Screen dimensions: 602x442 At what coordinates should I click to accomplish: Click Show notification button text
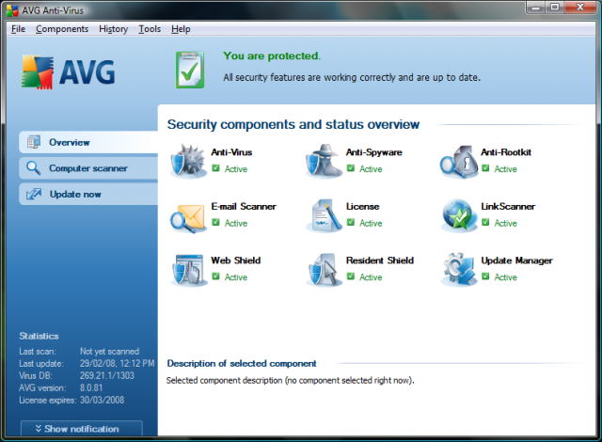pyautogui.click(x=82, y=429)
